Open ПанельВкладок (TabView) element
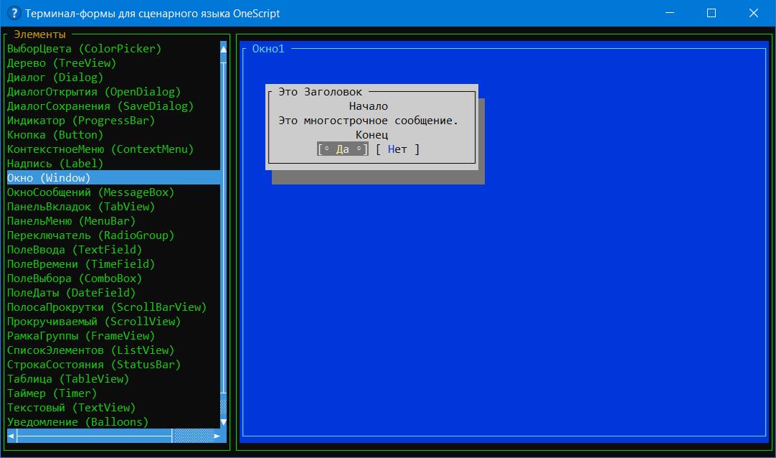Viewport: 776px width, 458px height. pos(80,207)
